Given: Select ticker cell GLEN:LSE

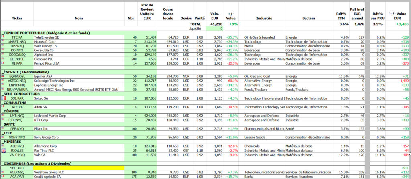Looking at the screenshot, I should click(x=17, y=59).
